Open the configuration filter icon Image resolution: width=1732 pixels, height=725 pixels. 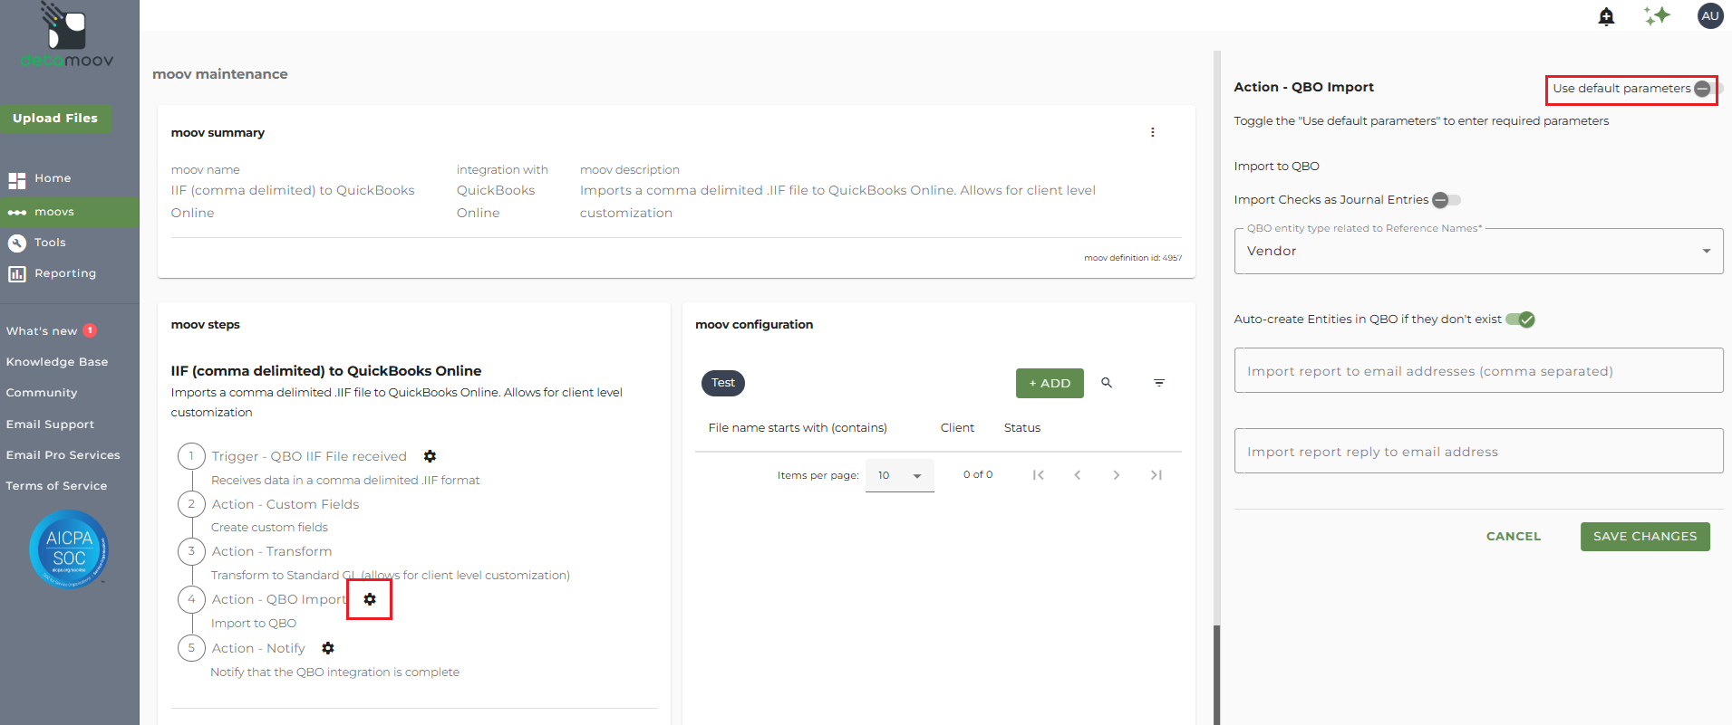tap(1159, 383)
